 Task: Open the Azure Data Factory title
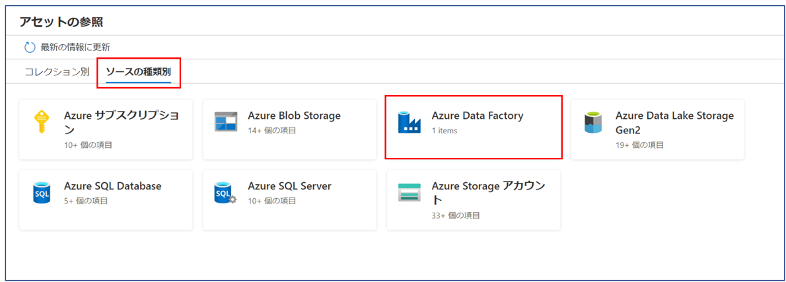tap(477, 116)
